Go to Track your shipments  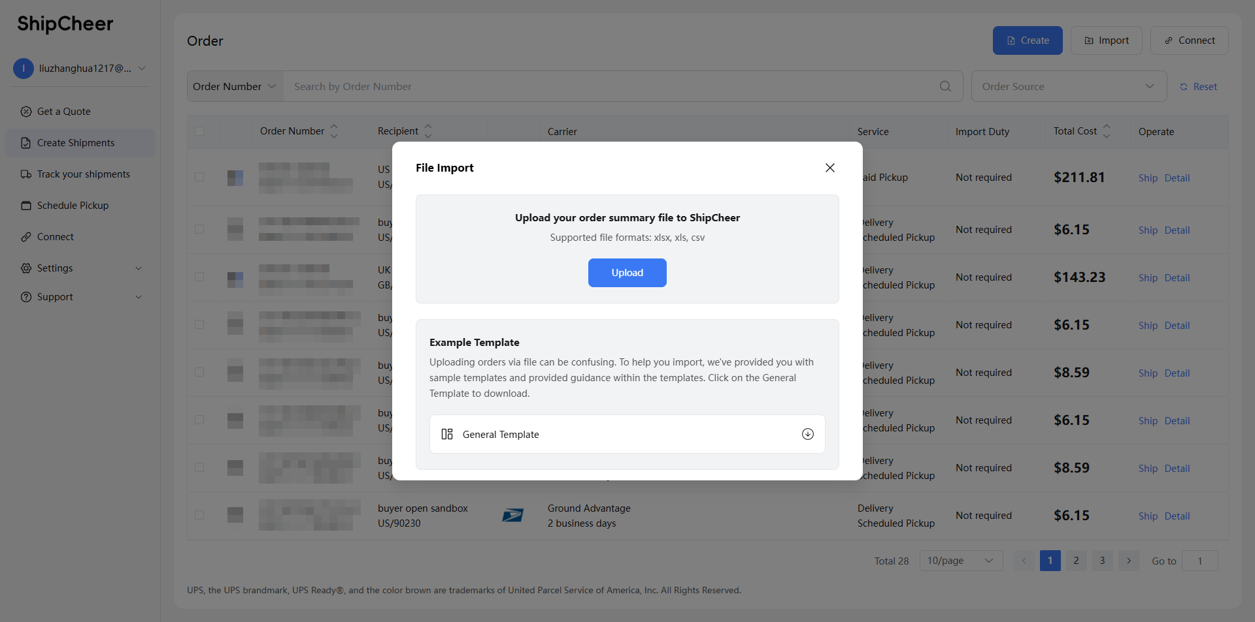tap(83, 174)
